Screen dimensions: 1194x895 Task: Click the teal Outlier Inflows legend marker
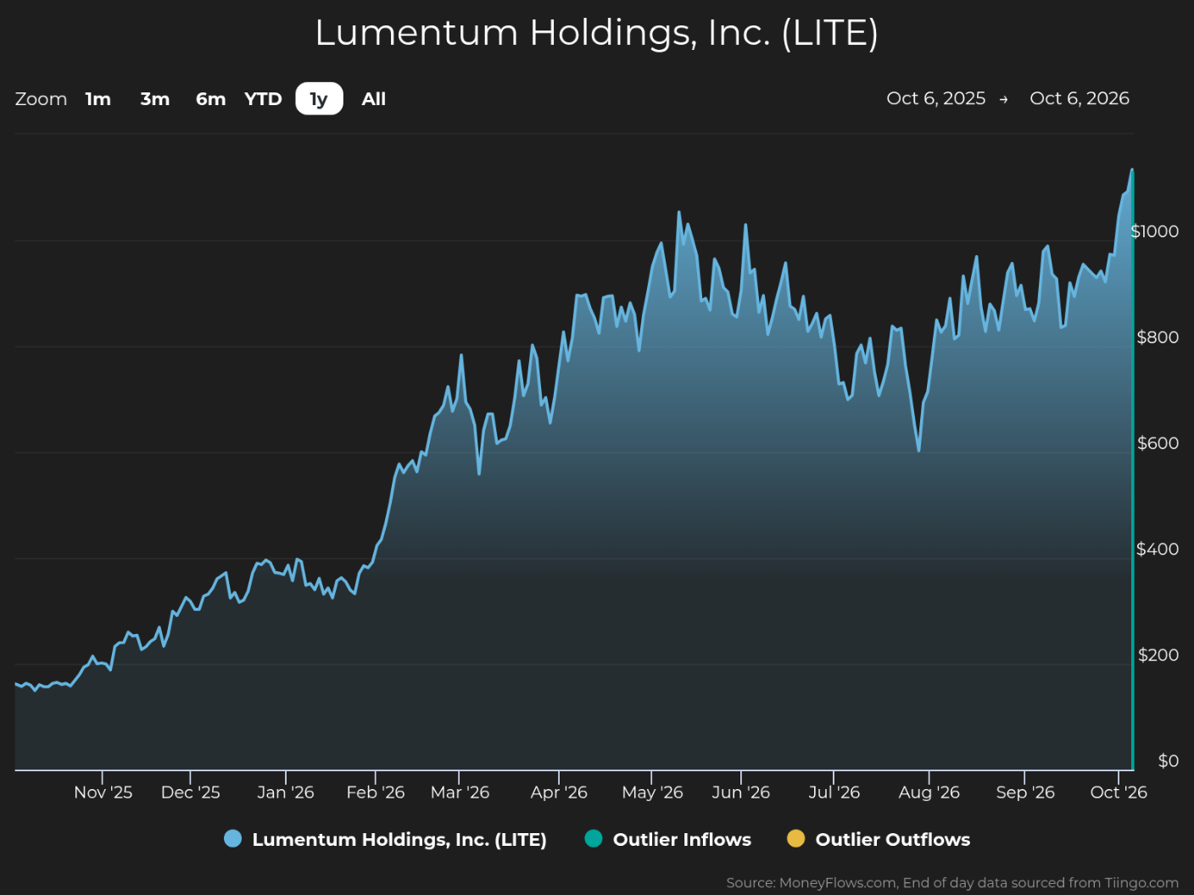tap(594, 839)
